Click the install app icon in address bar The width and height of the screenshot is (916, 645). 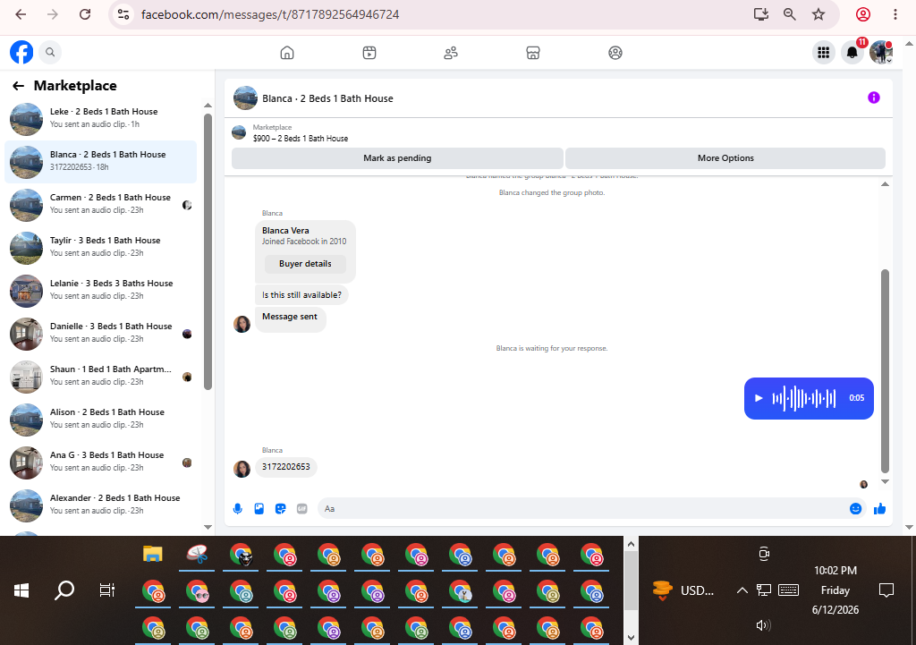[760, 14]
